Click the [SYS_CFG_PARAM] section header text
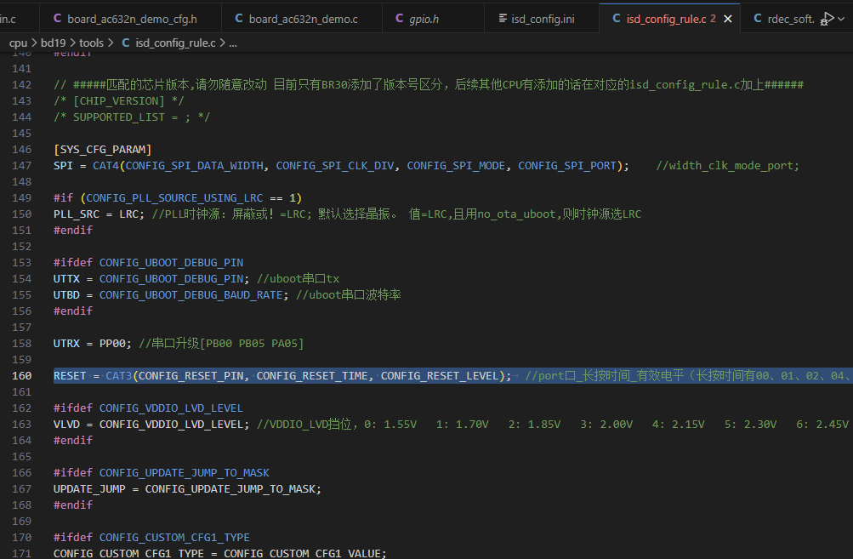This screenshot has height=559, width=853. pyautogui.click(x=102, y=150)
